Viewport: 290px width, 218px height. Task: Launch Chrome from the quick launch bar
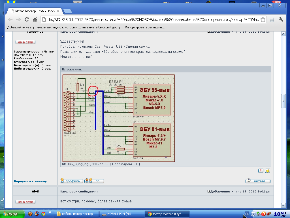[x=43, y=214]
